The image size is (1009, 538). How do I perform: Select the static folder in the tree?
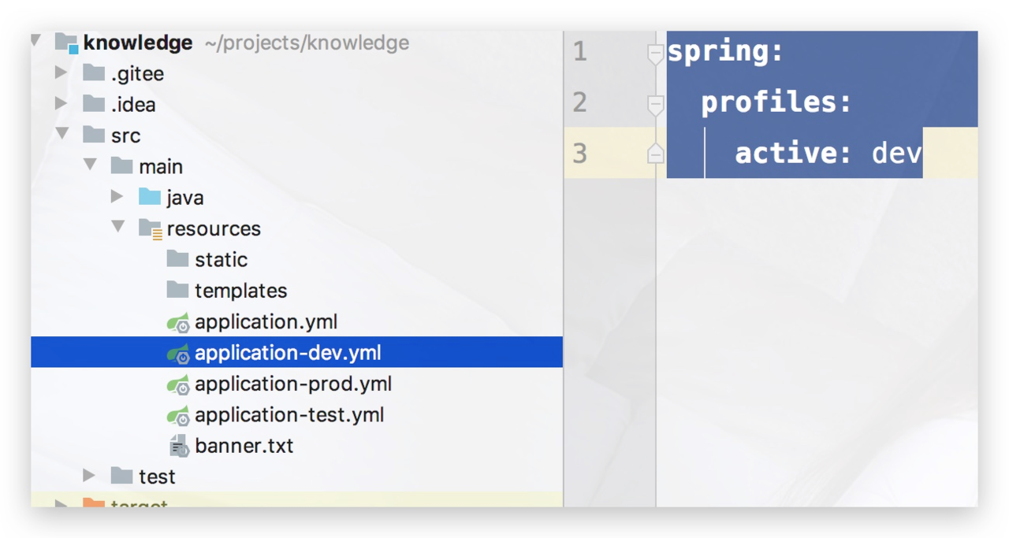pyautogui.click(x=221, y=260)
